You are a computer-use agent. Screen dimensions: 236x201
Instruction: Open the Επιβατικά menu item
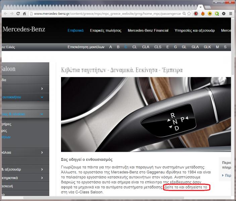click(x=75, y=30)
